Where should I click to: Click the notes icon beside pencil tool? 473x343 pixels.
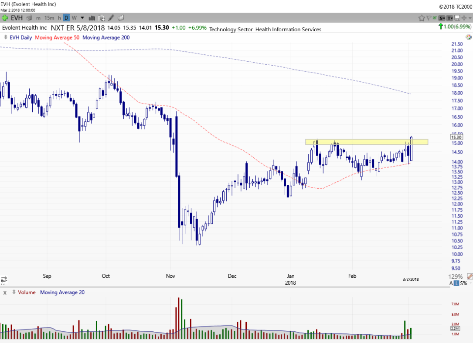(121, 18)
